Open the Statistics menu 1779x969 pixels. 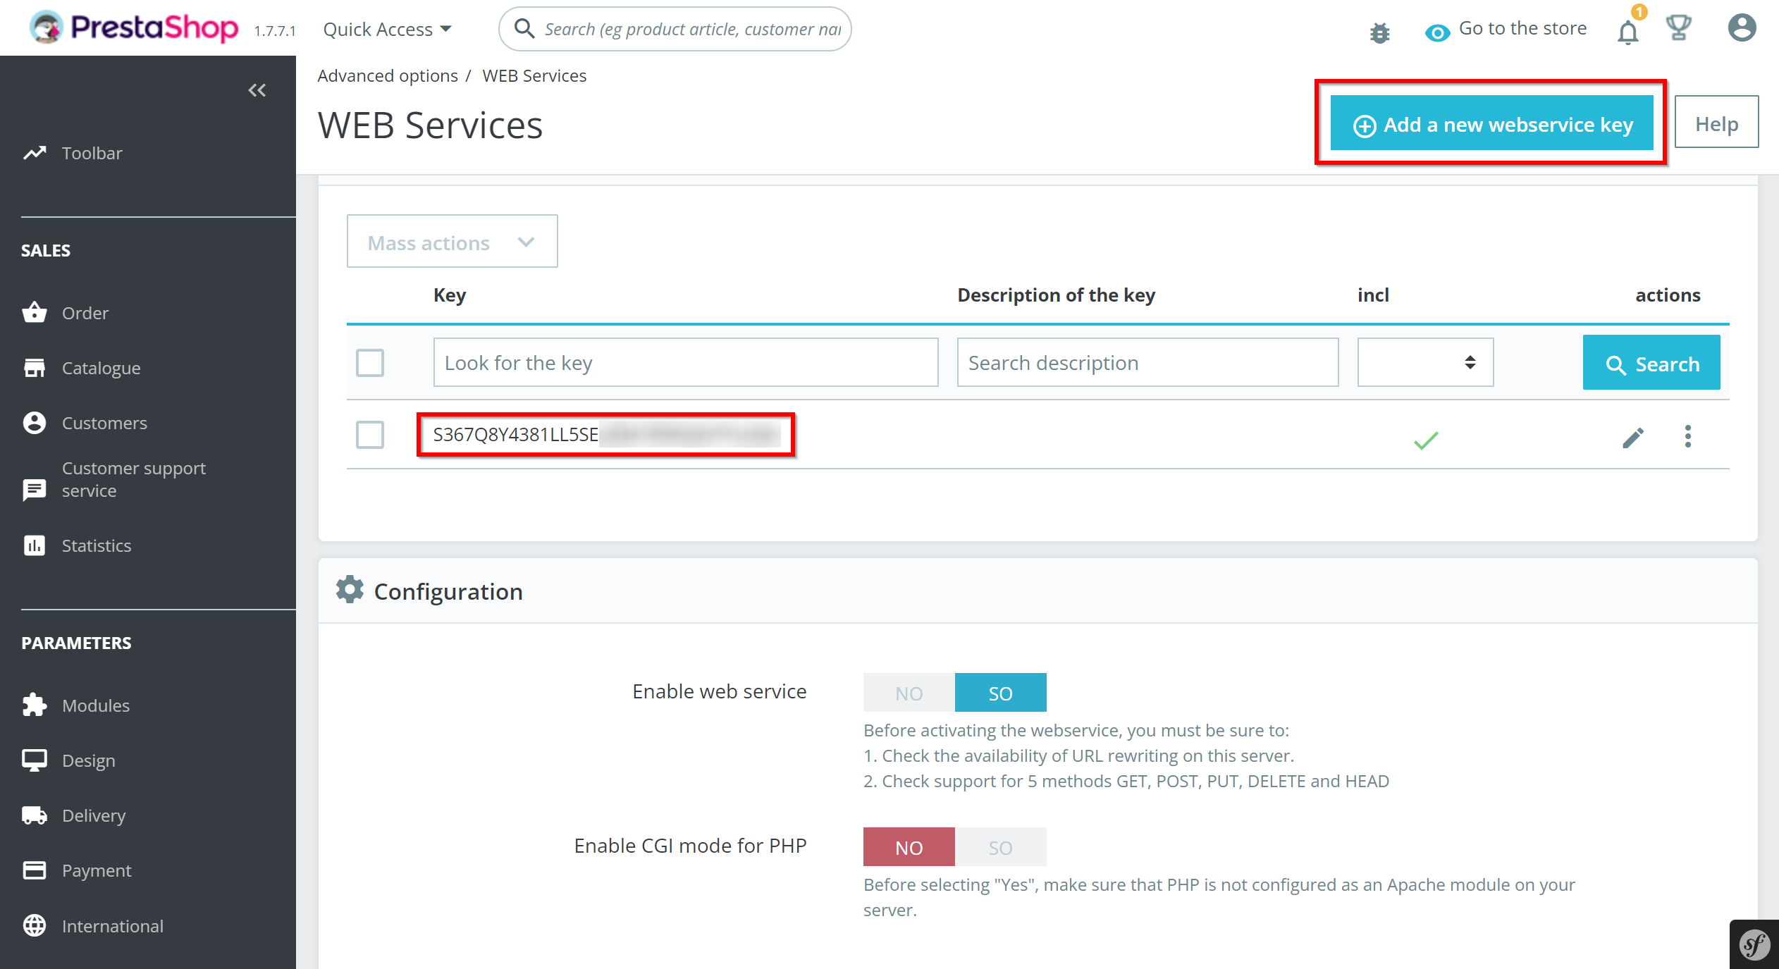(97, 545)
